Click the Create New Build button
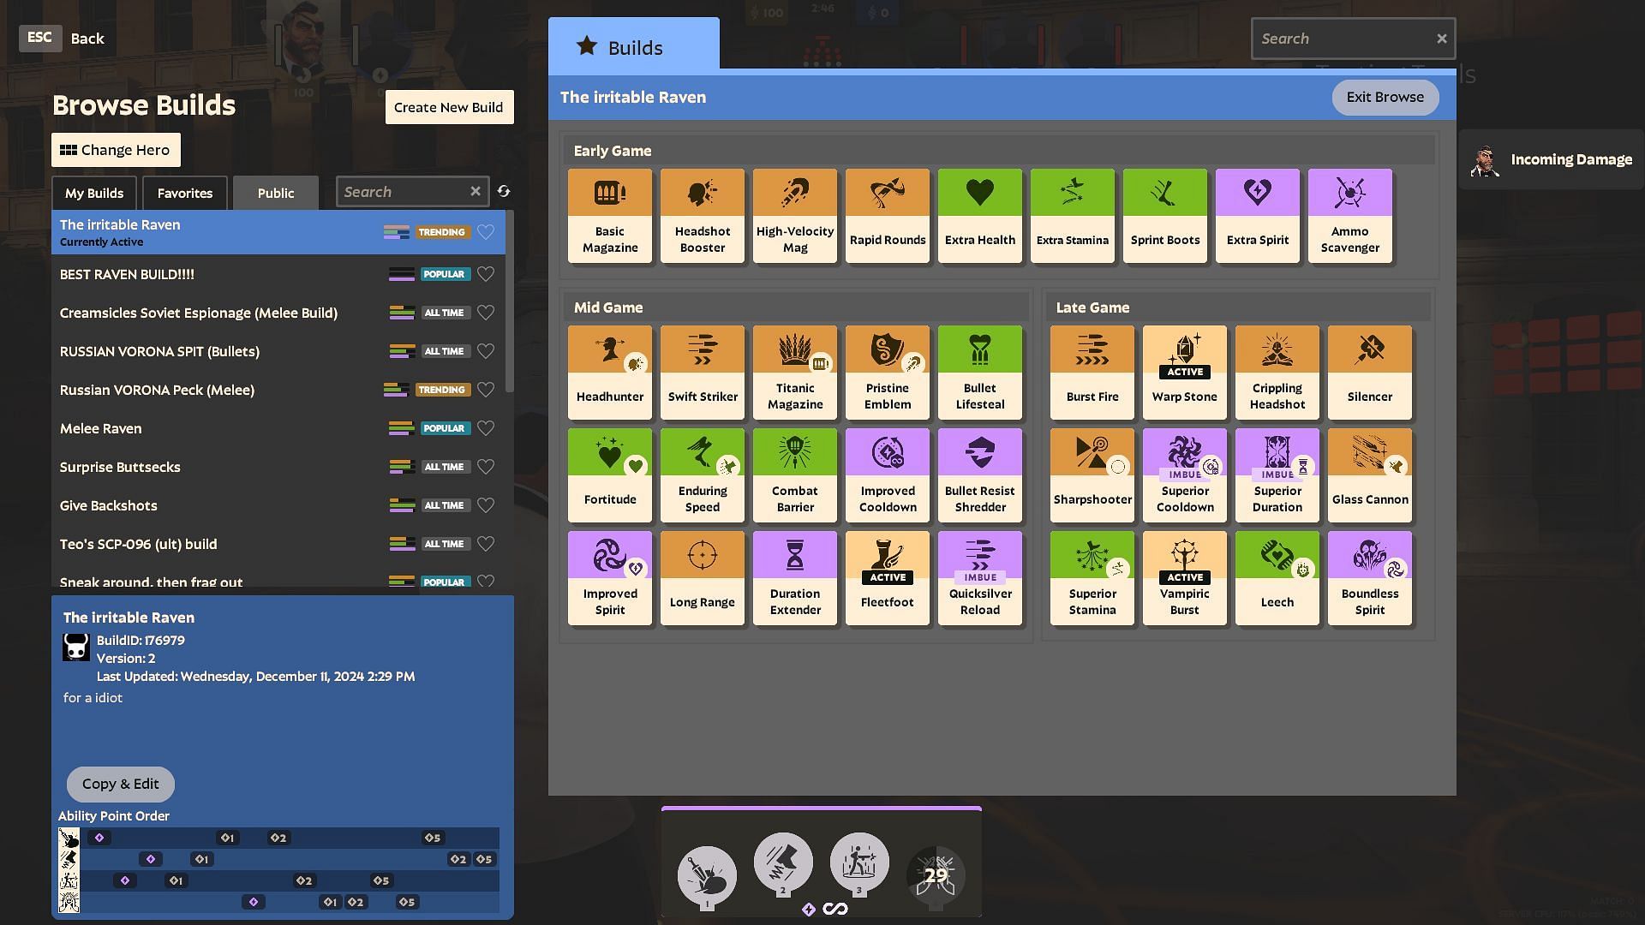The height and width of the screenshot is (925, 1645). (x=447, y=106)
